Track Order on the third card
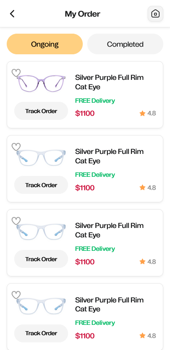170x350 pixels. pyautogui.click(x=41, y=259)
